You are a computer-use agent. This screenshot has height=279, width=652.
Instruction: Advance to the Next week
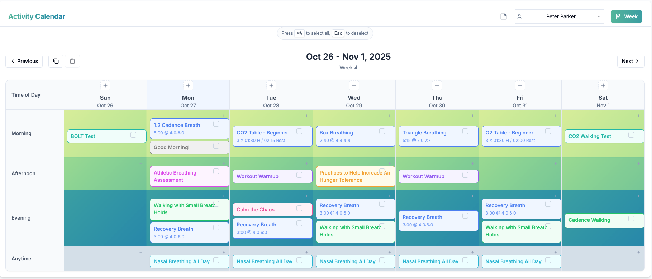[630, 61]
